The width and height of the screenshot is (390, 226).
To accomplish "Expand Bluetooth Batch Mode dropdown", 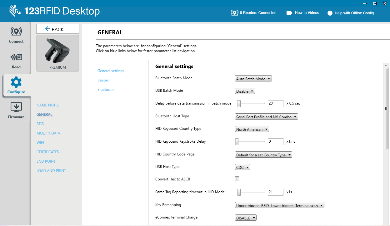I will (x=253, y=79).
